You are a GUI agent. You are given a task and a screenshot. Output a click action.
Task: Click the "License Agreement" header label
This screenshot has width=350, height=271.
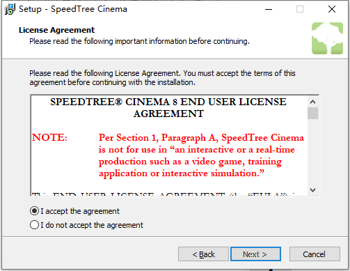(56, 30)
